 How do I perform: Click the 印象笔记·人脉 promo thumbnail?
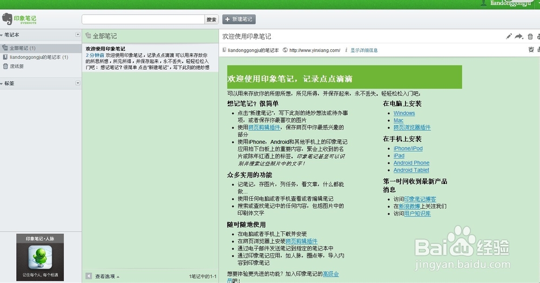pos(40,257)
